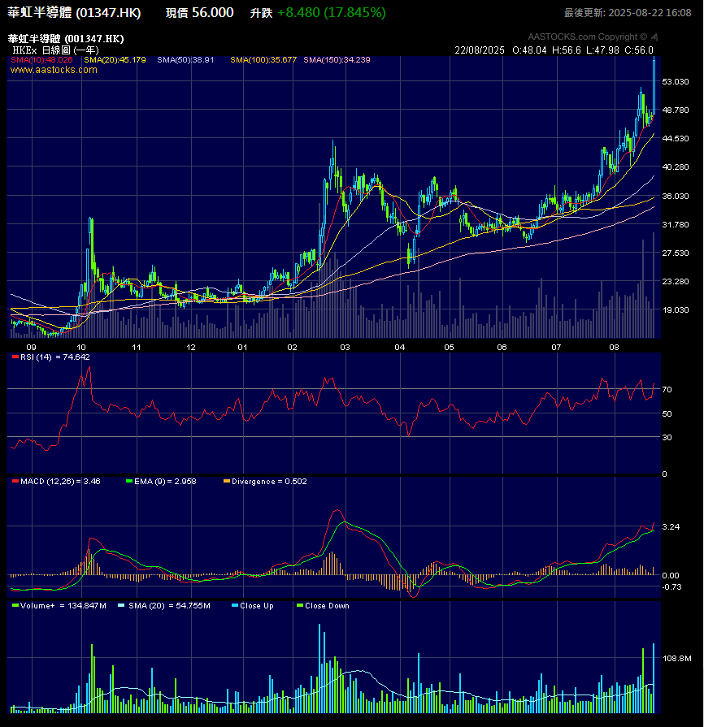Screen dimensions: 704x727
Task: Click the 27.530 price axis label
Action: click(676, 253)
